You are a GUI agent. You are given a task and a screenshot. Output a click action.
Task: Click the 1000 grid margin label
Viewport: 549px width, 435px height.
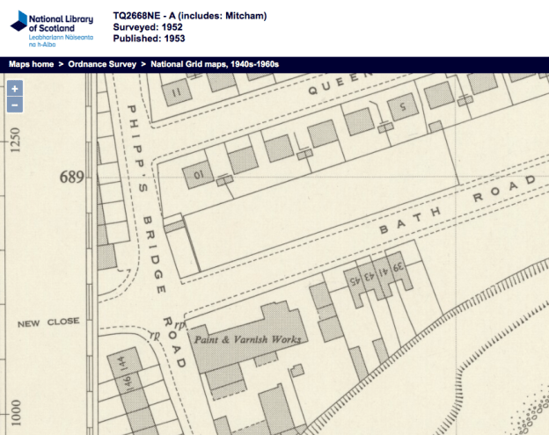click(15, 412)
